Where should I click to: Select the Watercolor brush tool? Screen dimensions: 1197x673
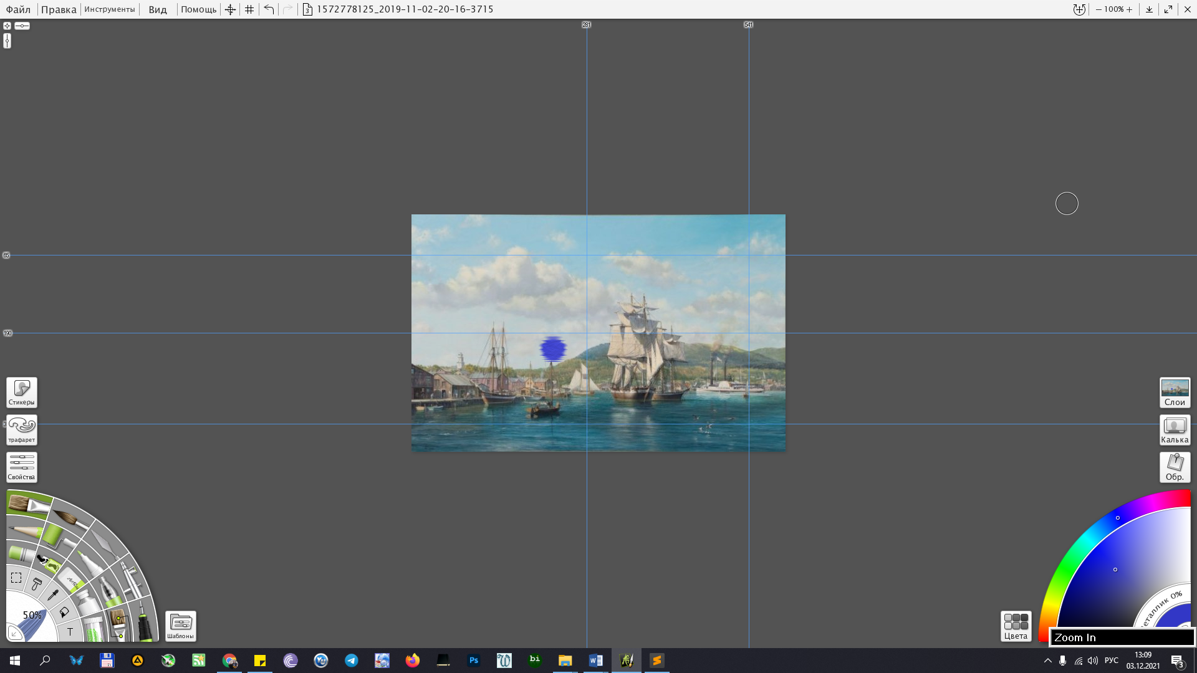[x=70, y=518]
